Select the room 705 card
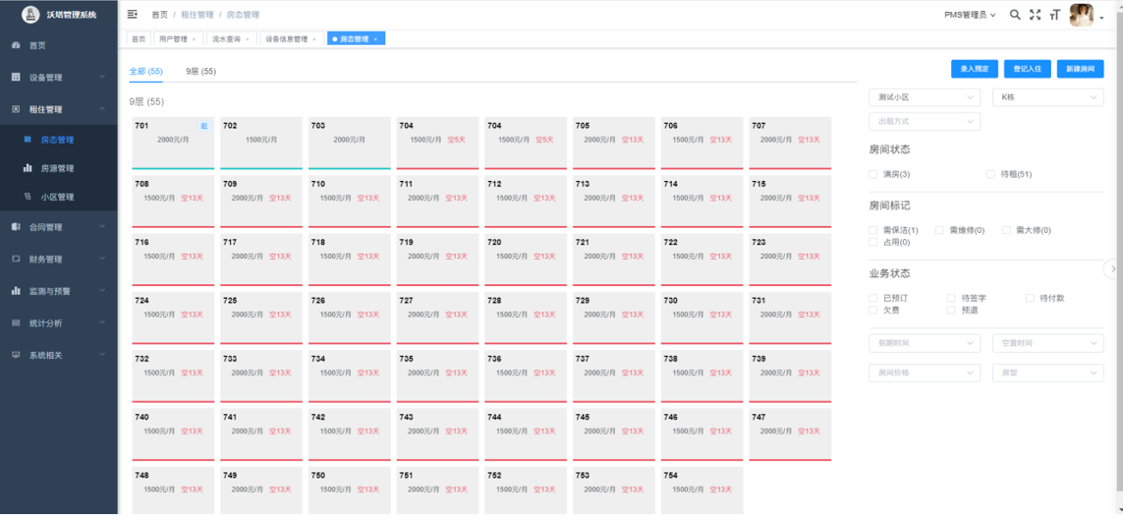The image size is (1123, 520). pos(613,143)
